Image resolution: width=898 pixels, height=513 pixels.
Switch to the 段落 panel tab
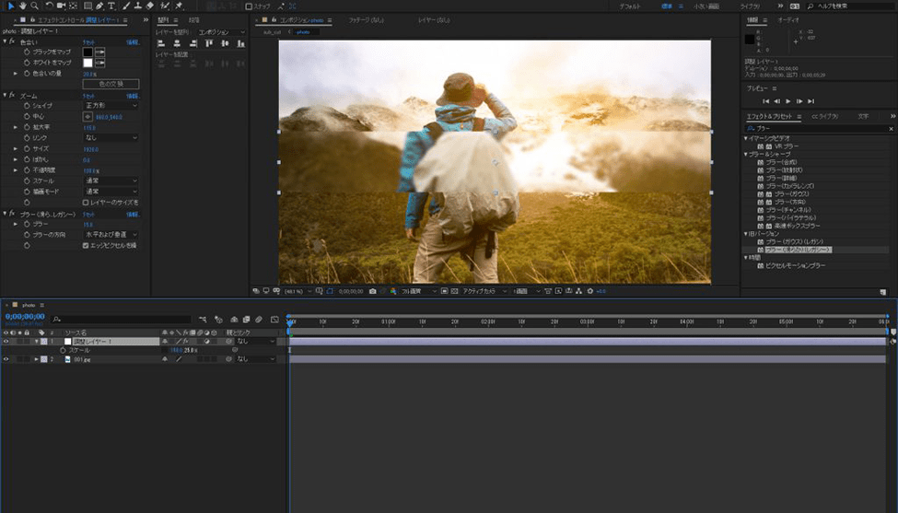pos(193,20)
